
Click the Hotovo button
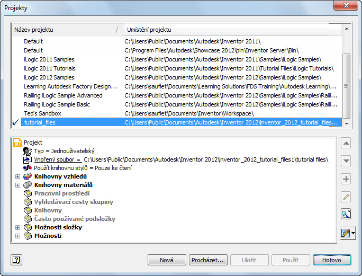(x=332, y=260)
